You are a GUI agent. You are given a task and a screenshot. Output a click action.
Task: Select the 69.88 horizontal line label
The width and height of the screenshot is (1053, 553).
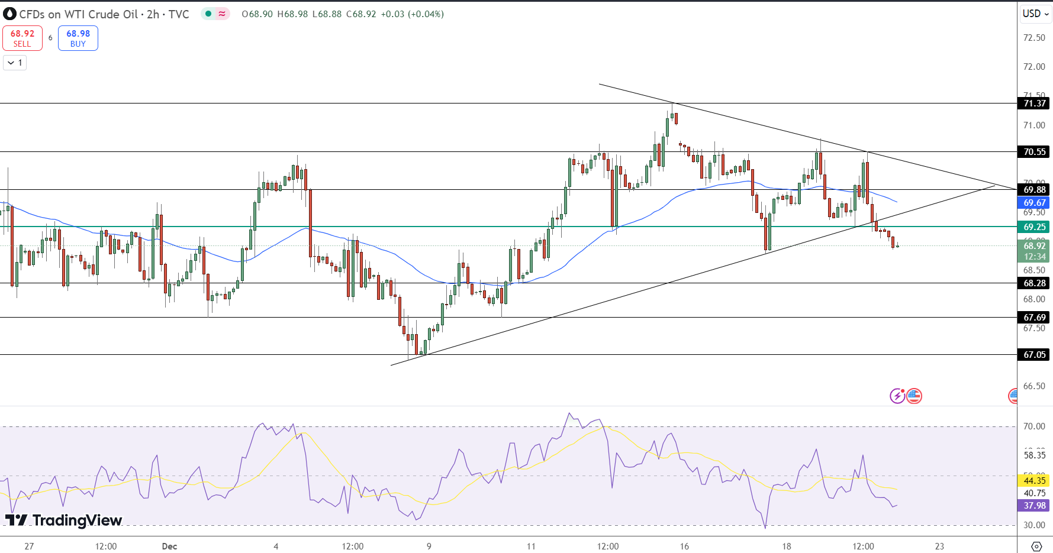click(x=1035, y=190)
